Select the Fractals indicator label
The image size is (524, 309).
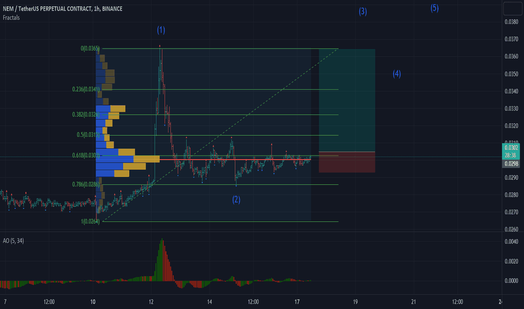(11, 18)
